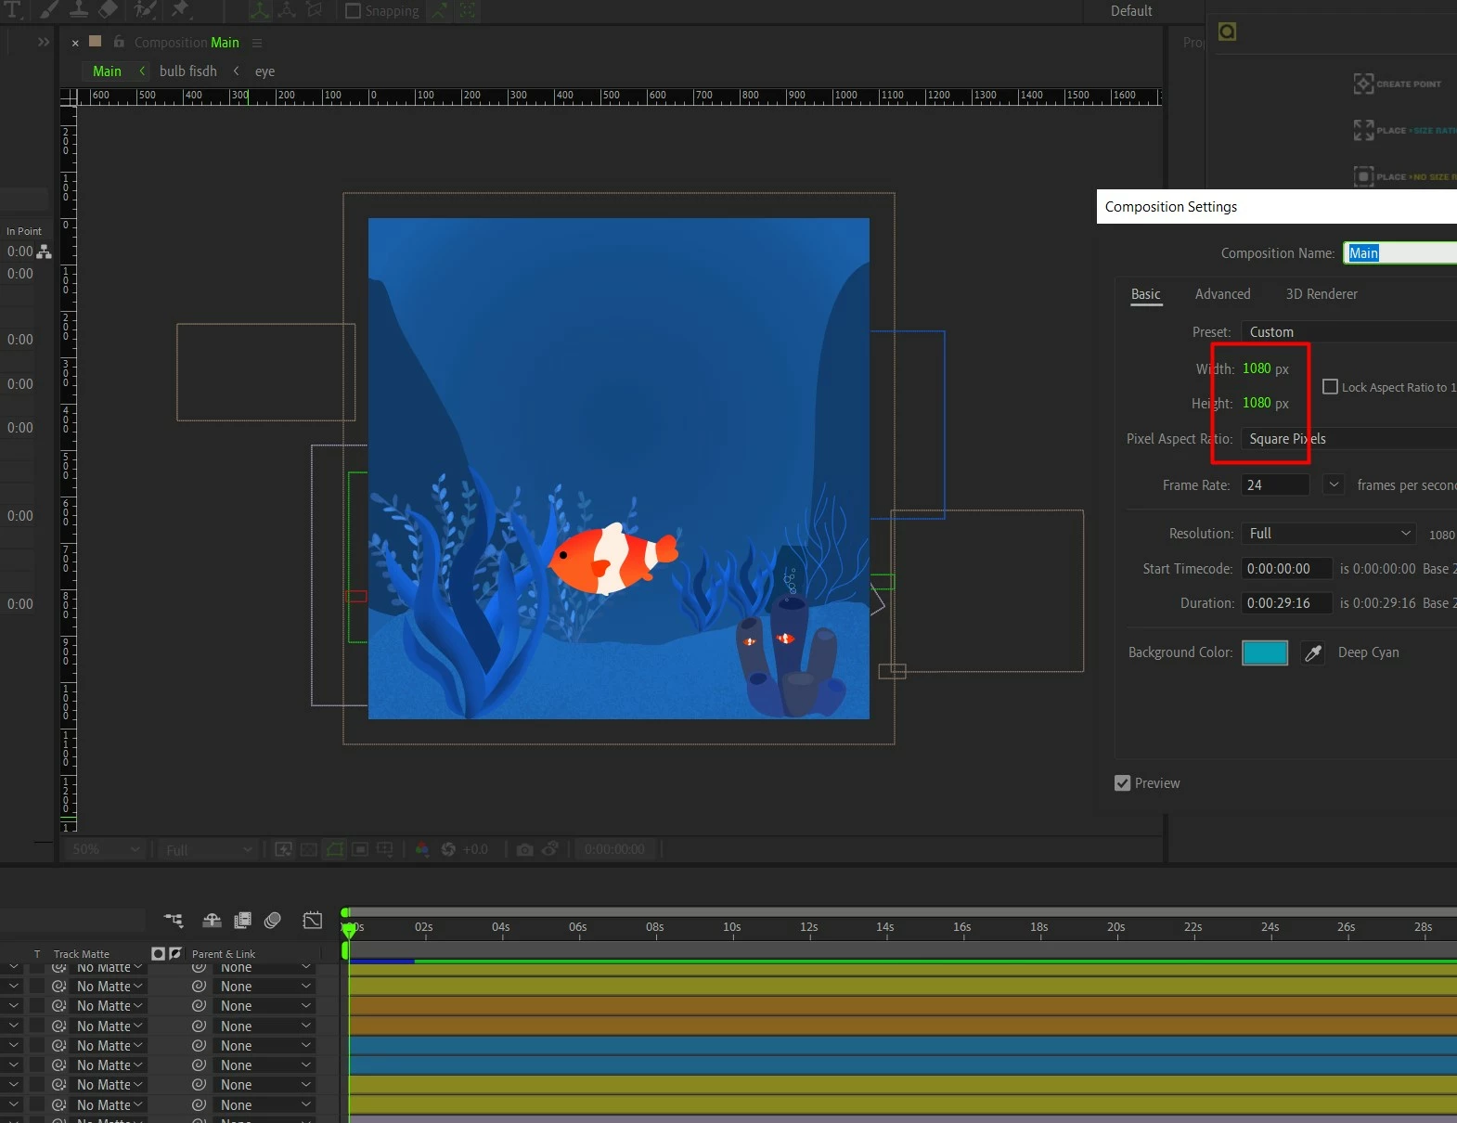Take snapshot with camera icon
Image resolution: width=1457 pixels, height=1123 pixels.
point(524,849)
